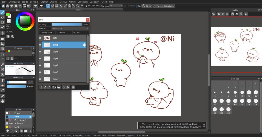
Task: Enable the grid snap icon
Action: tap(57, 6)
